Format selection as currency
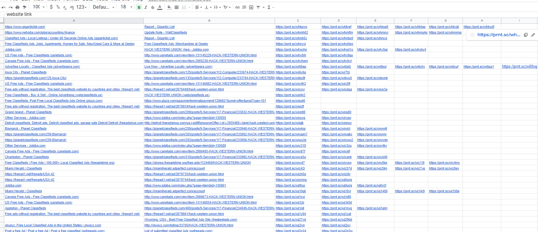The width and height of the screenshot is (538, 232). pyautogui.click(x=51, y=7)
